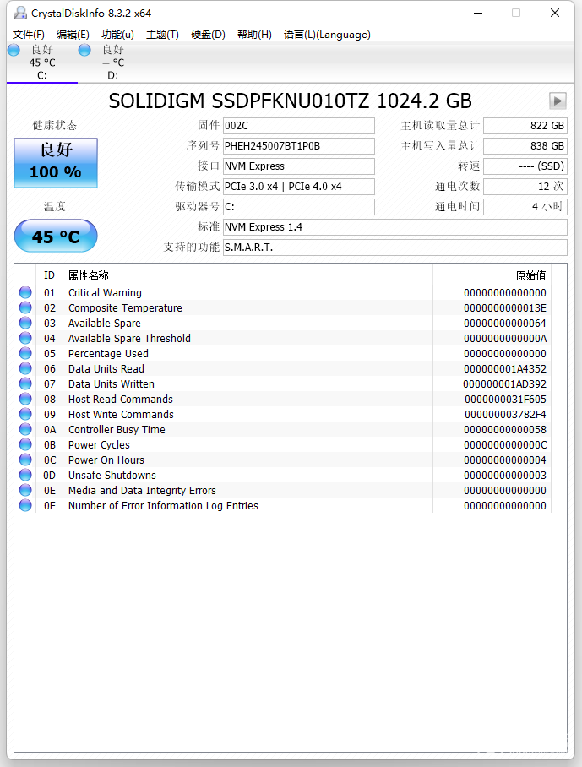Click host reads total value 822 GB

(525, 126)
